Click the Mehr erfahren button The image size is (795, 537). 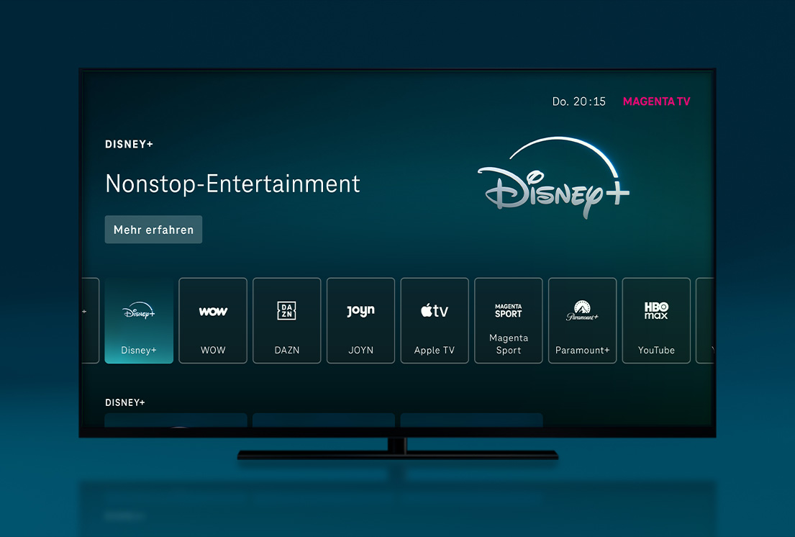pyautogui.click(x=154, y=230)
